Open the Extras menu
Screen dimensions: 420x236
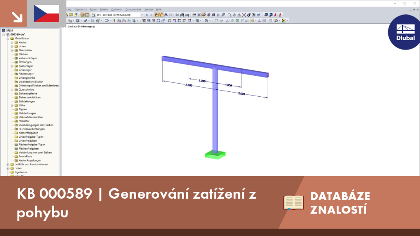point(93,9)
